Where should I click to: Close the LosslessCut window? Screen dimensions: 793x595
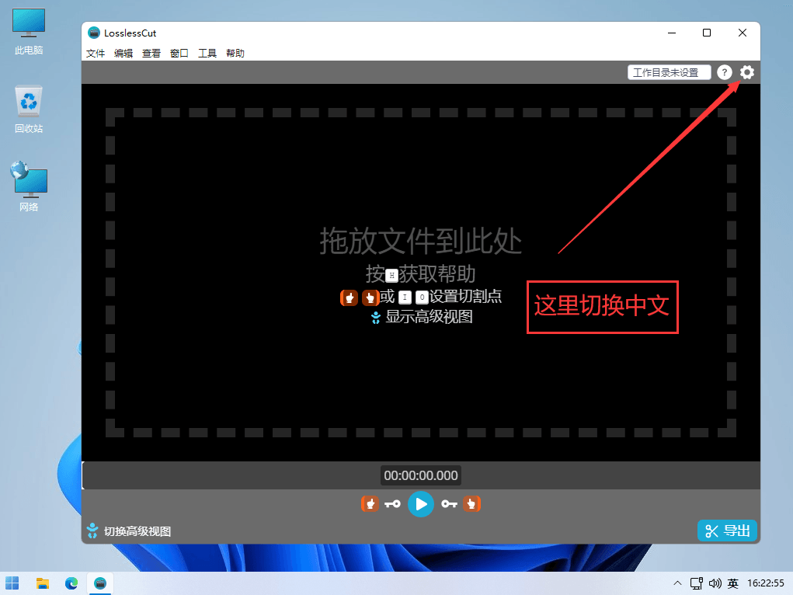click(742, 33)
